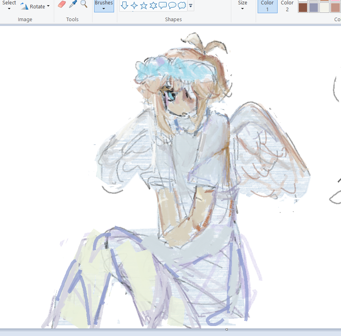Choose the six-point star shape
The image size is (341, 336).
(x=153, y=6)
